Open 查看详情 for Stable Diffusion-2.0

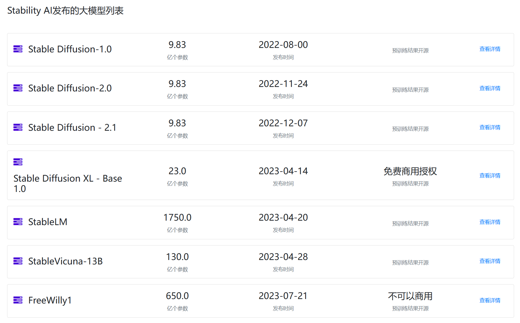[490, 88]
